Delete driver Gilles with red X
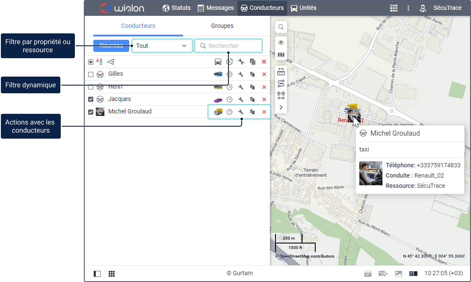This screenshot has width=471, height=282. click(x=264, y=74)
